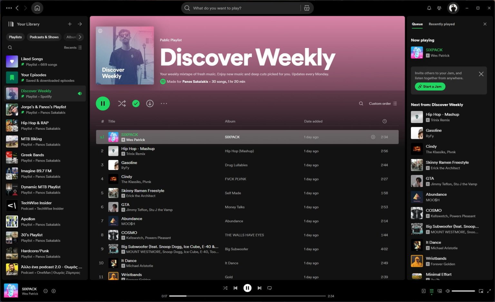495x302 pixels.
Task: Expand more options for the playlist
Action: click(x=164, y=103)
